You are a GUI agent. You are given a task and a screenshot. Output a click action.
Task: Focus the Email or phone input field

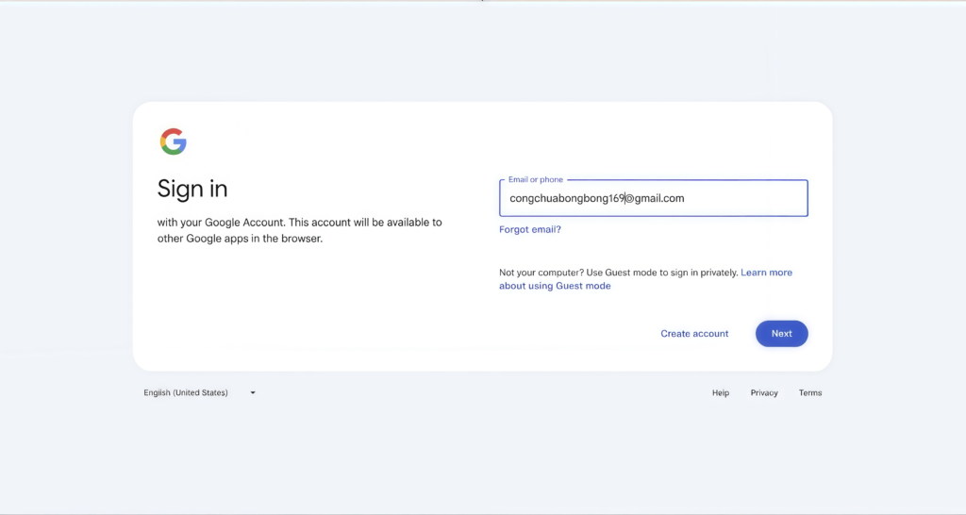coord(745,199)
